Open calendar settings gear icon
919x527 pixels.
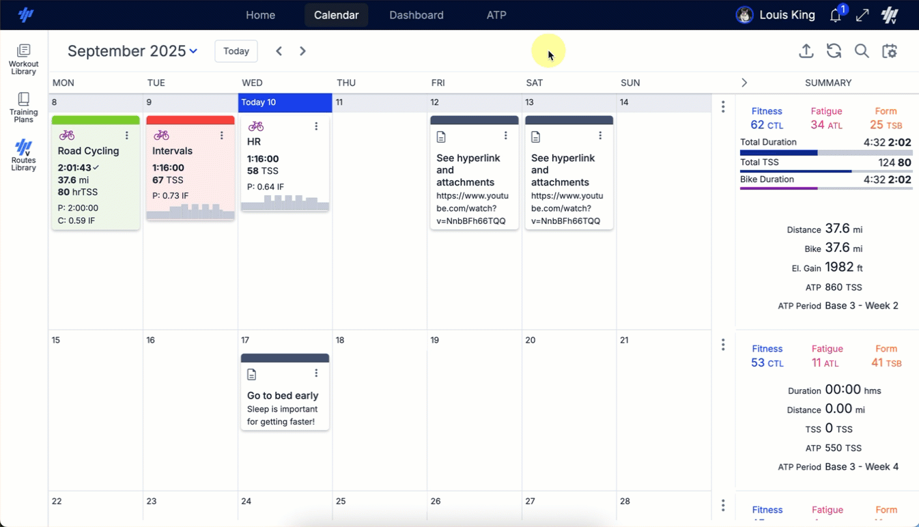pos(889,51)
